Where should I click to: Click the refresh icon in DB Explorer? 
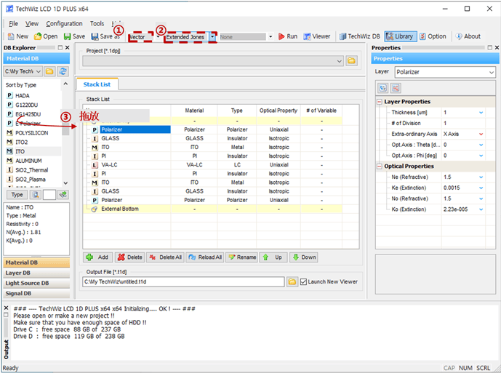coord(63,71)
